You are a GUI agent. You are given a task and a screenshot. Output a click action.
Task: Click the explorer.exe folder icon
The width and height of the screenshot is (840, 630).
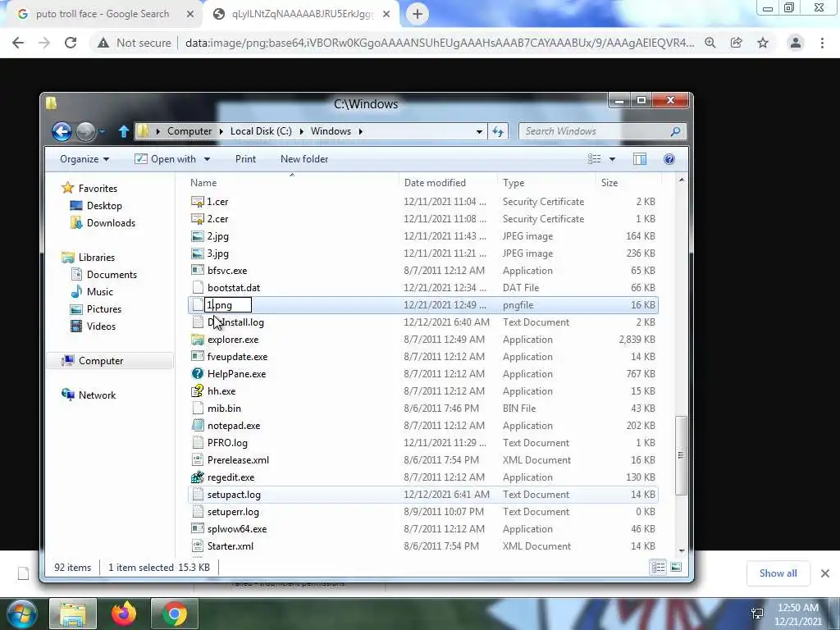[x=198, y=340]
